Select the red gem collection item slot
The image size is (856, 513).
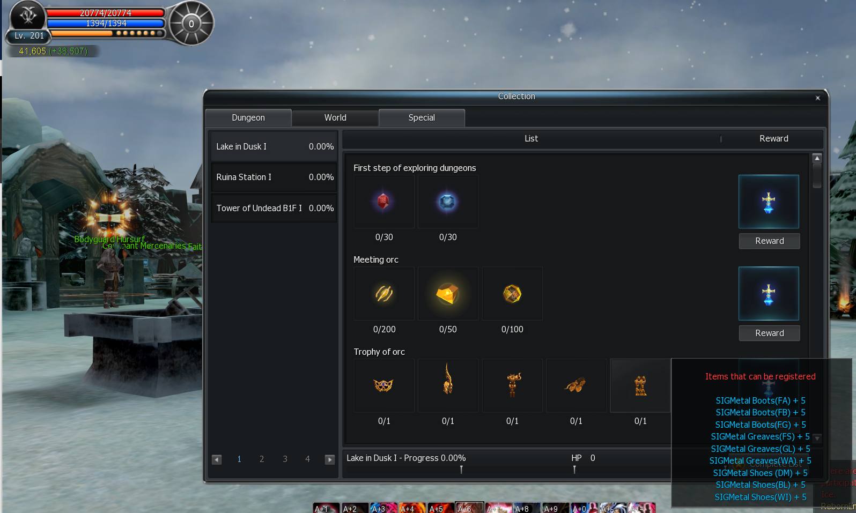pos(384,202)
